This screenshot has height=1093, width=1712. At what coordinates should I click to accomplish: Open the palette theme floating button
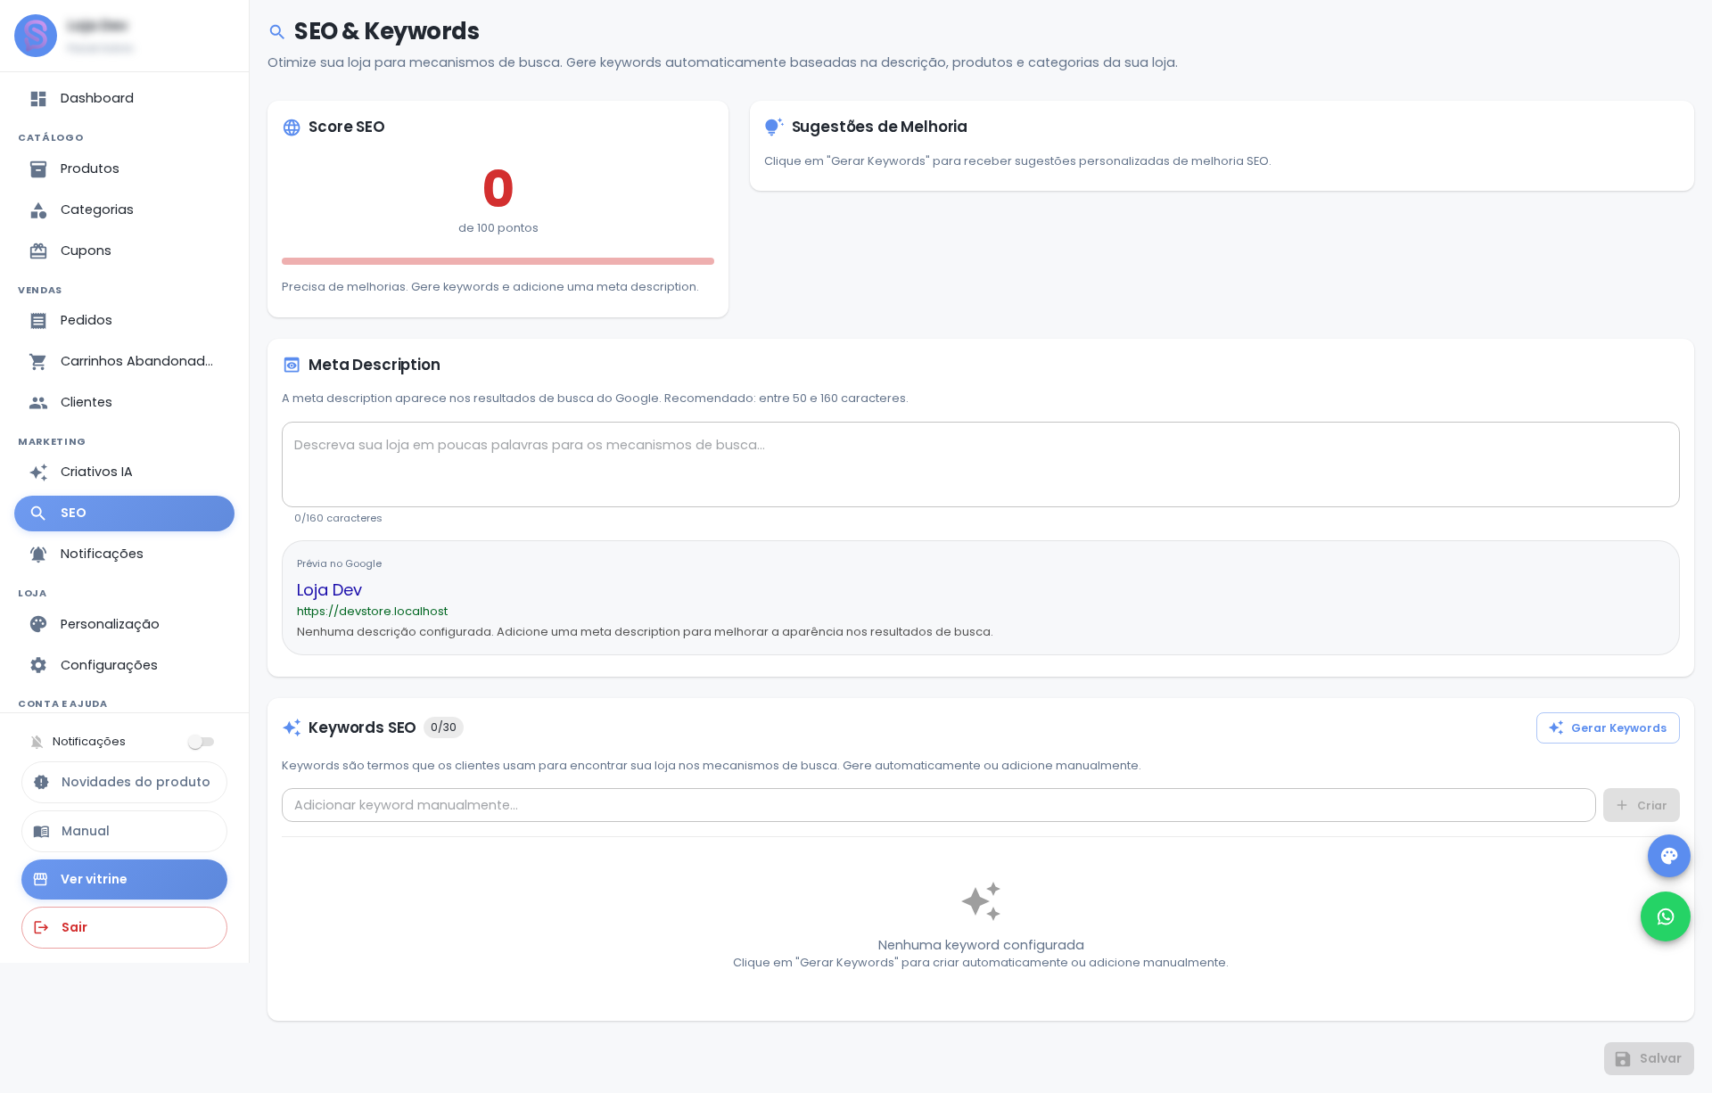[1668, 856]
